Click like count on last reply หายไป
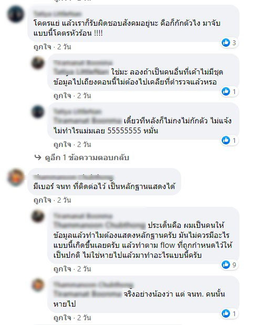This screenshot has height=325, width=260. click(x=234, y=313)
